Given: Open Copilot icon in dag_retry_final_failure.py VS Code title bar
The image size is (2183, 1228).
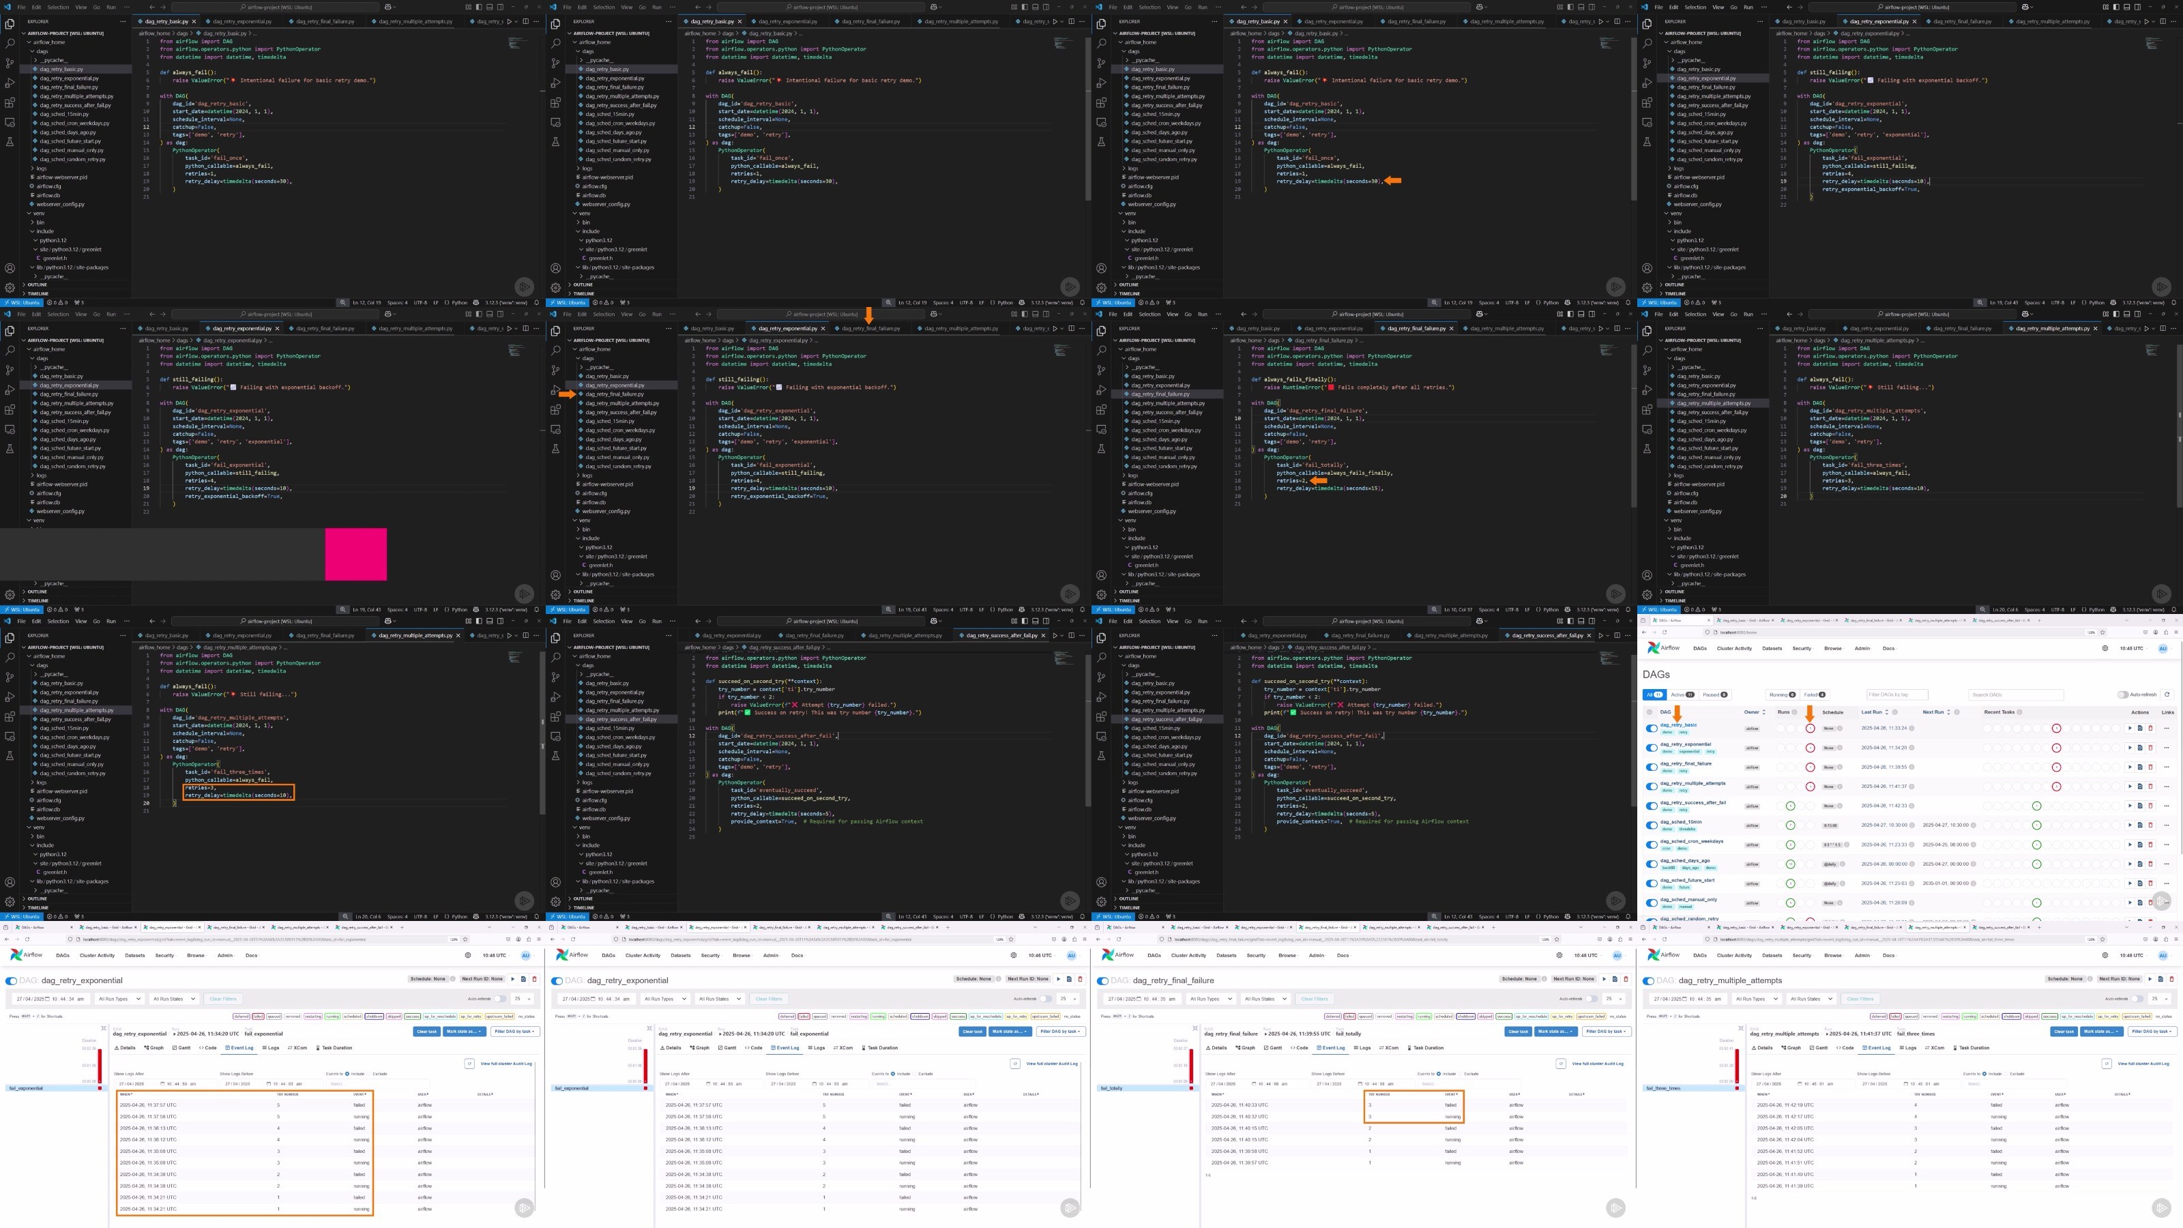Looking at the screenshot, I should click(x=1480, y=315).
